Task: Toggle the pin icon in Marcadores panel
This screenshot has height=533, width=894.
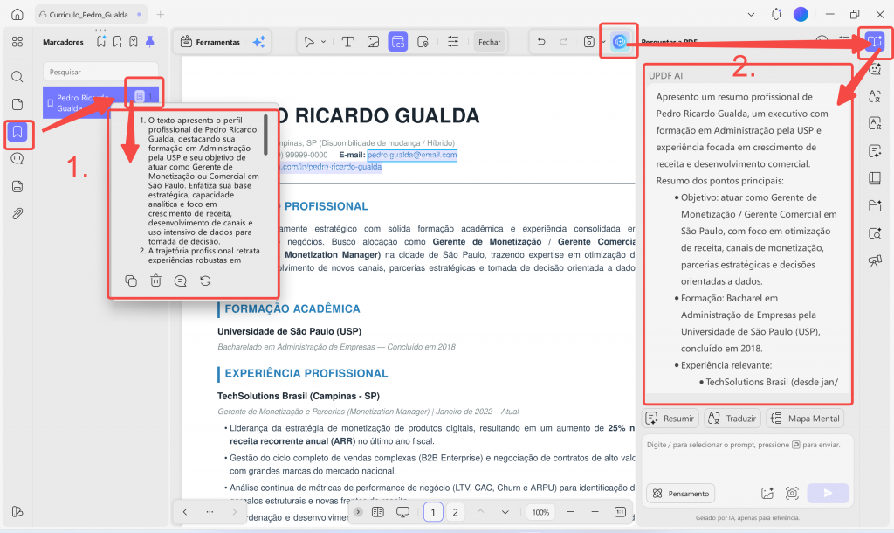Action: [150, 41]
